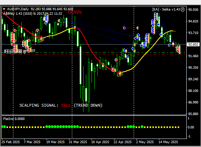Image resolution: width=201 pixels, height=147 pixels.
Task: Click the [EA] - Setka v1.43 label
Action: pyautogui.click(x=166, y=9)
